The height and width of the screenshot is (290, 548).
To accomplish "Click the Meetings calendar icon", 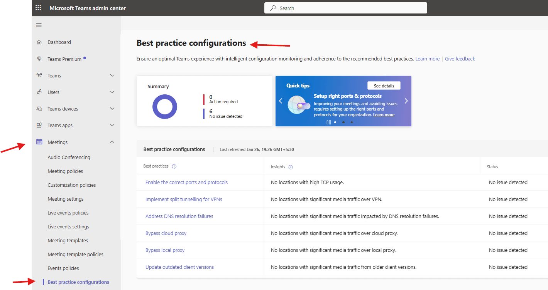I will click(x=39, y=142).
